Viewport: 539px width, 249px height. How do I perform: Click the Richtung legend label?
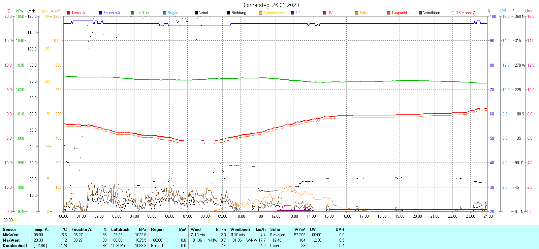(x=239, y=13)
